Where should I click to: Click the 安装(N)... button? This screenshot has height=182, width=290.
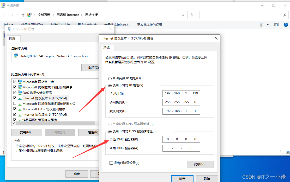pyautogui.click(x=26, y=132)
